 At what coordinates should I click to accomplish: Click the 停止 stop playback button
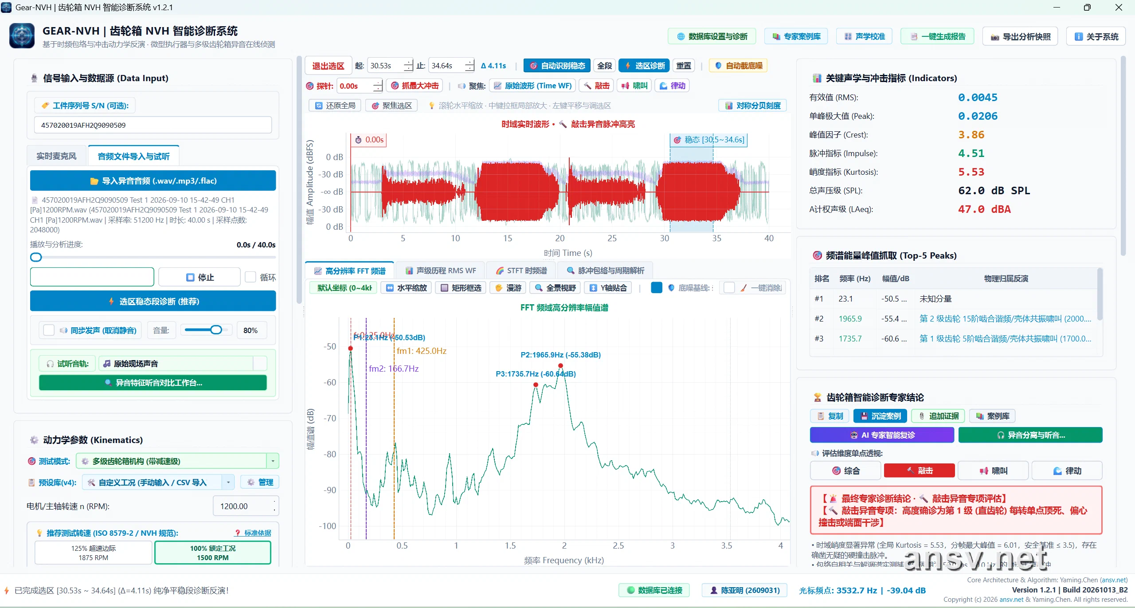[200, 277]
